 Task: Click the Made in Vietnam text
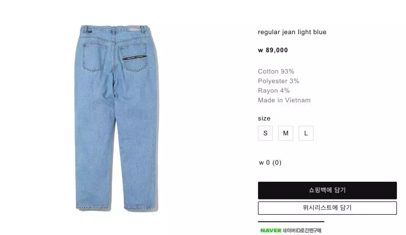[284, 100]
